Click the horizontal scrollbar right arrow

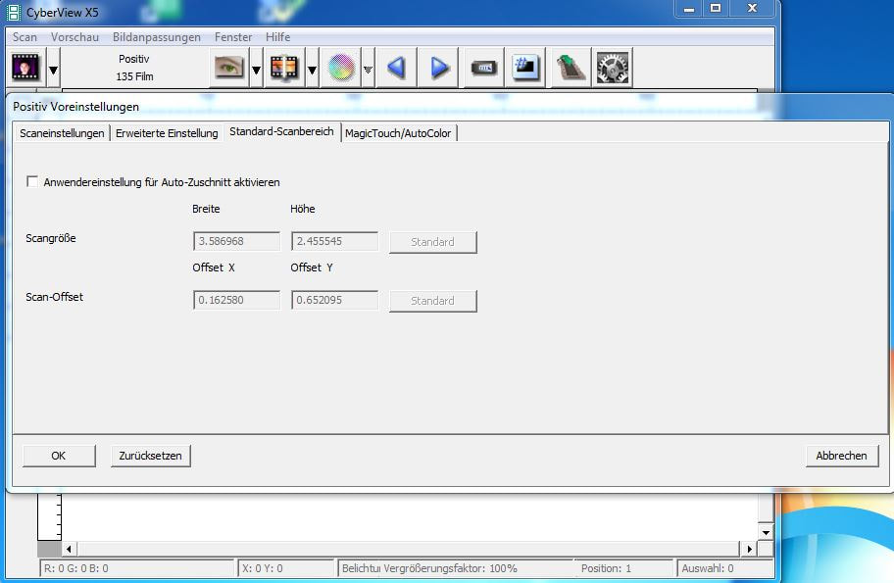pyautogui.click(x=749, y=550)
